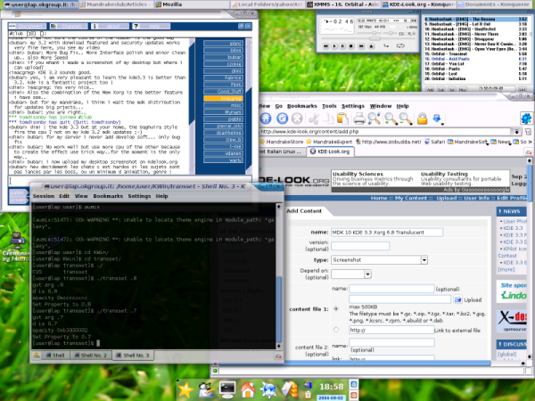Toggle XMMS repeat button
535x401 pixels.
400,45
